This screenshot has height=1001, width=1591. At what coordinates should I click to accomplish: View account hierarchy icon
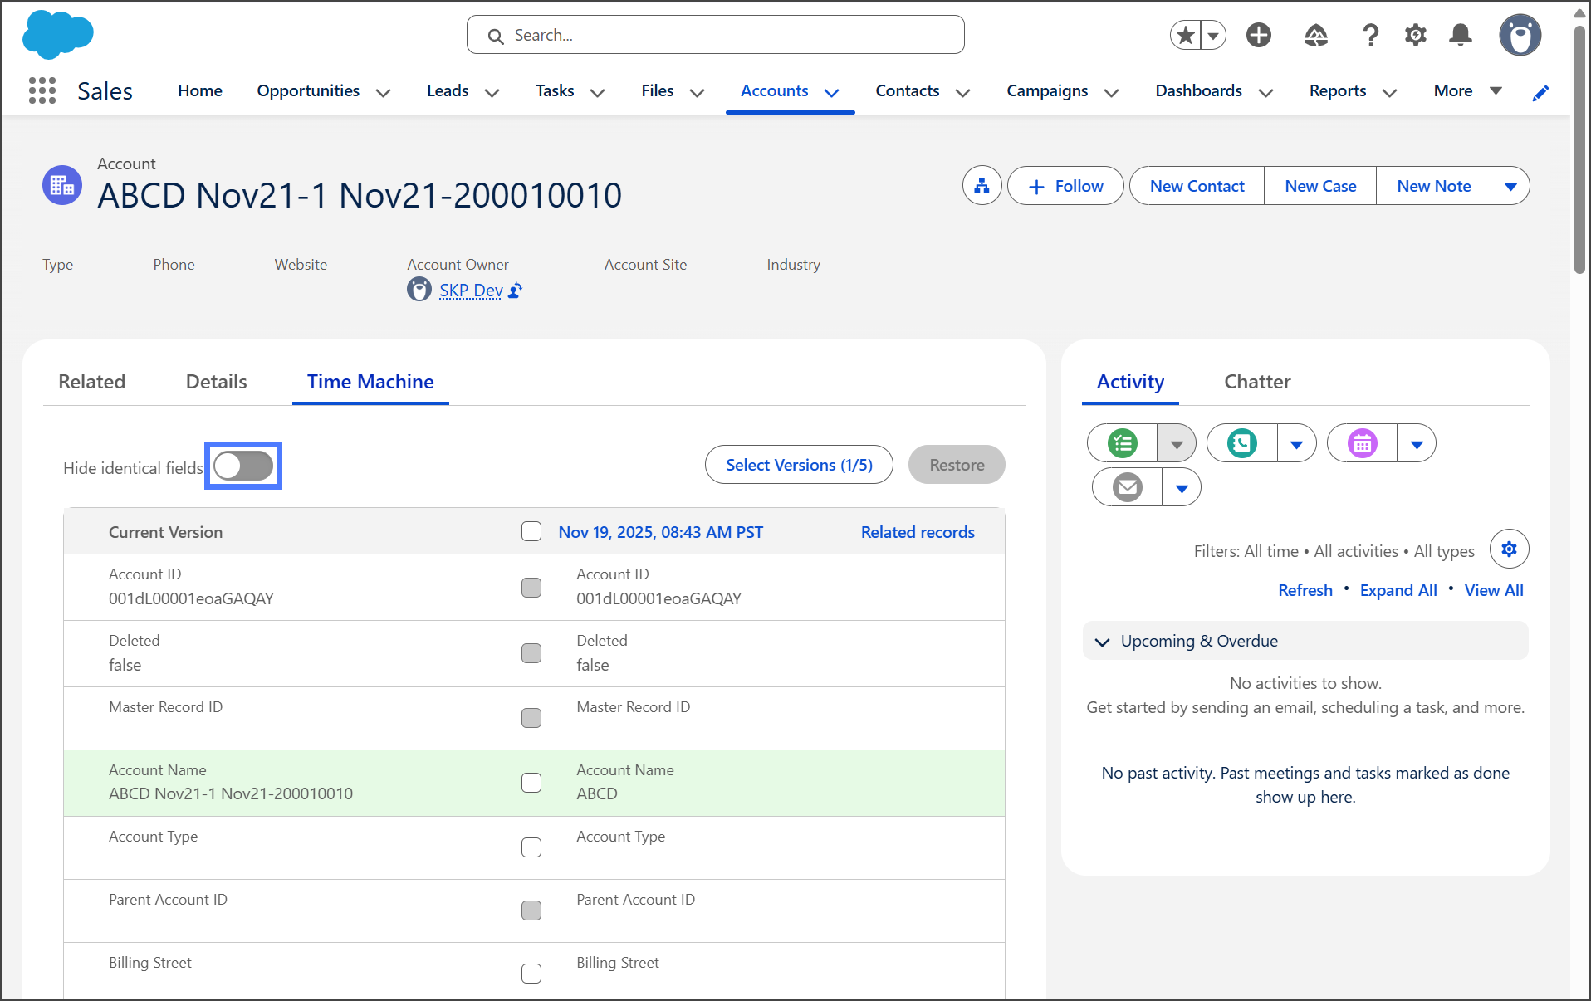coord(982,186)
